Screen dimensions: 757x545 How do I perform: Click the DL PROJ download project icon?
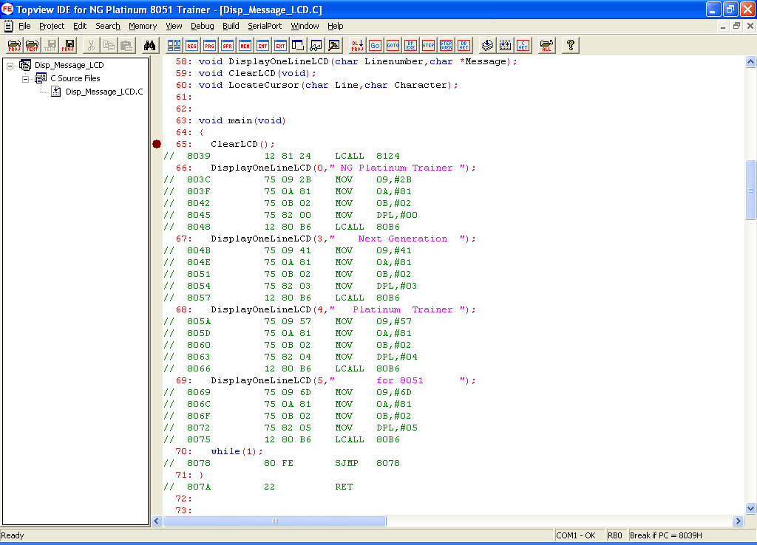pos(357,45)
